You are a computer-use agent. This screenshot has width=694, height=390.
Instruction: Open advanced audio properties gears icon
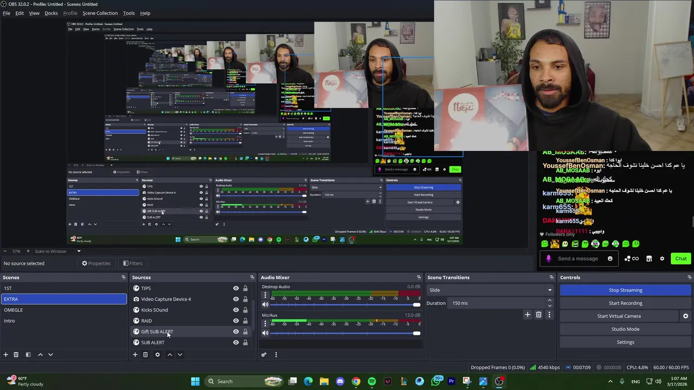(x=264, y=355)
